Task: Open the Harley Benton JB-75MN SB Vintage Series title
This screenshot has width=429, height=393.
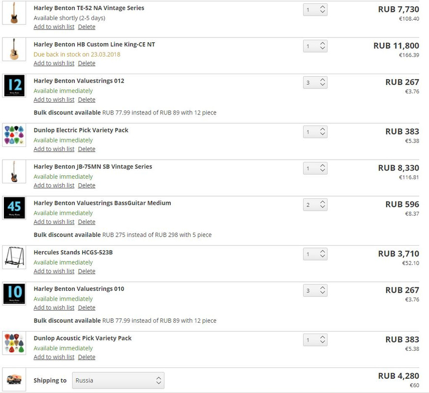Action: coord(93,167)
